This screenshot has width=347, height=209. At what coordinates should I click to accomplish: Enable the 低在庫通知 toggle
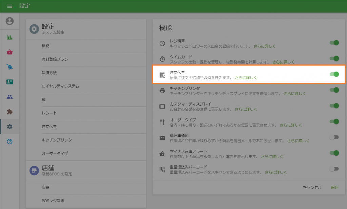[x=334, y=137]
